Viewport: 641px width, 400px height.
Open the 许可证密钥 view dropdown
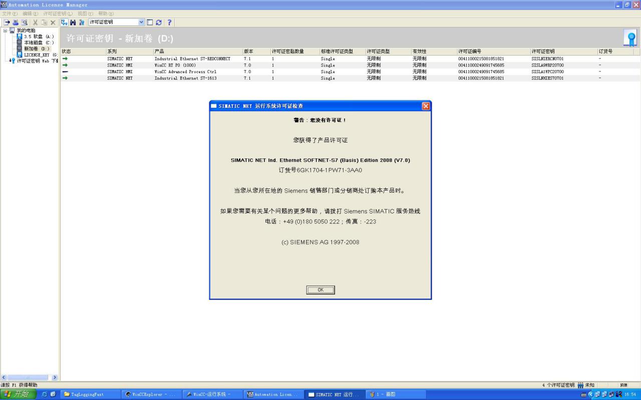141,22
